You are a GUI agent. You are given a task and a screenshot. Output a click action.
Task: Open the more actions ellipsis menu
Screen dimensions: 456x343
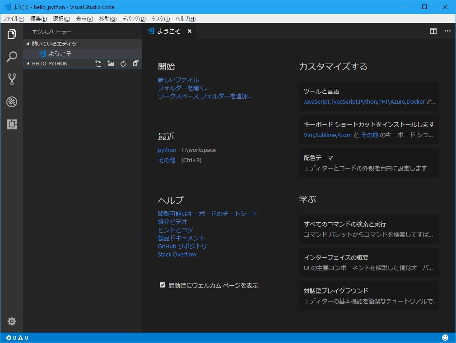click(x=447, y=31)
